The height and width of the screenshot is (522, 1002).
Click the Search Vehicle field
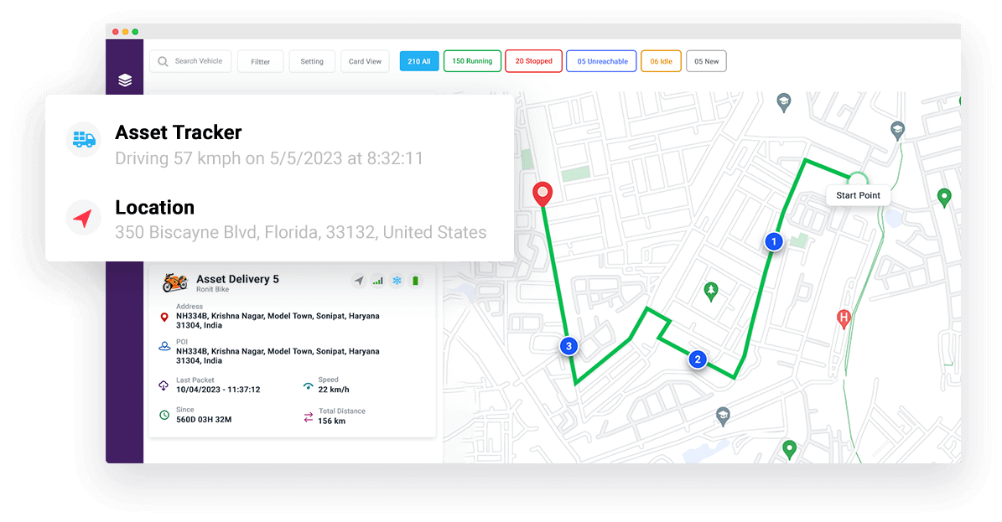[x=190, y=61]
